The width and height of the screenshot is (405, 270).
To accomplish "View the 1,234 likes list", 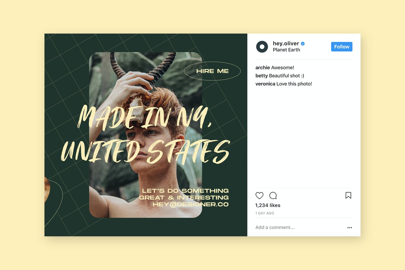I will (x=268, y=205).
